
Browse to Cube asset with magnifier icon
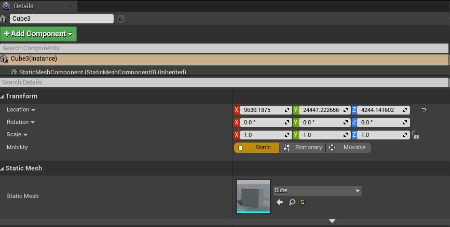(x=292, y=202)
